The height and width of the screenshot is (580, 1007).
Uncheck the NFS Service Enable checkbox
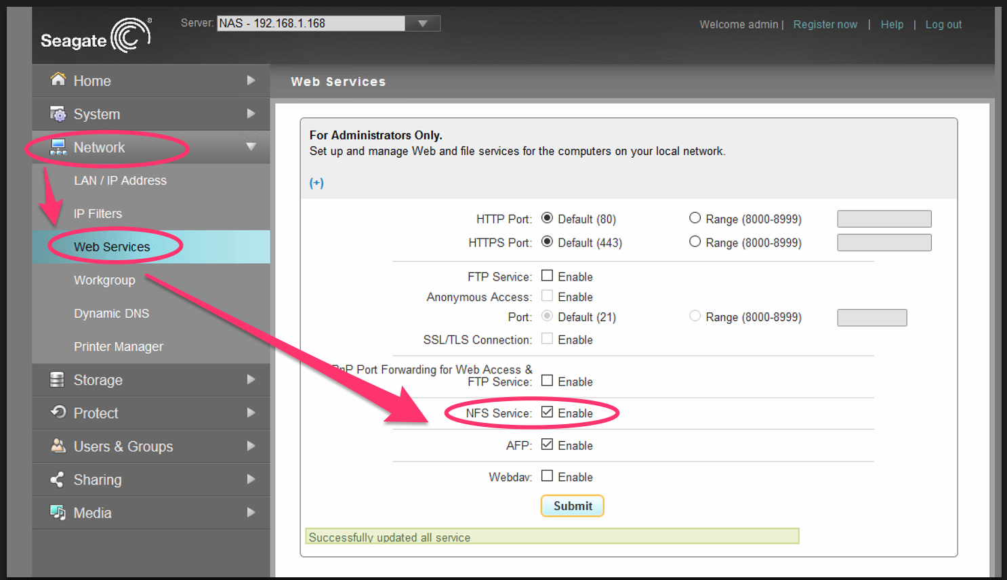pos(548,412)
